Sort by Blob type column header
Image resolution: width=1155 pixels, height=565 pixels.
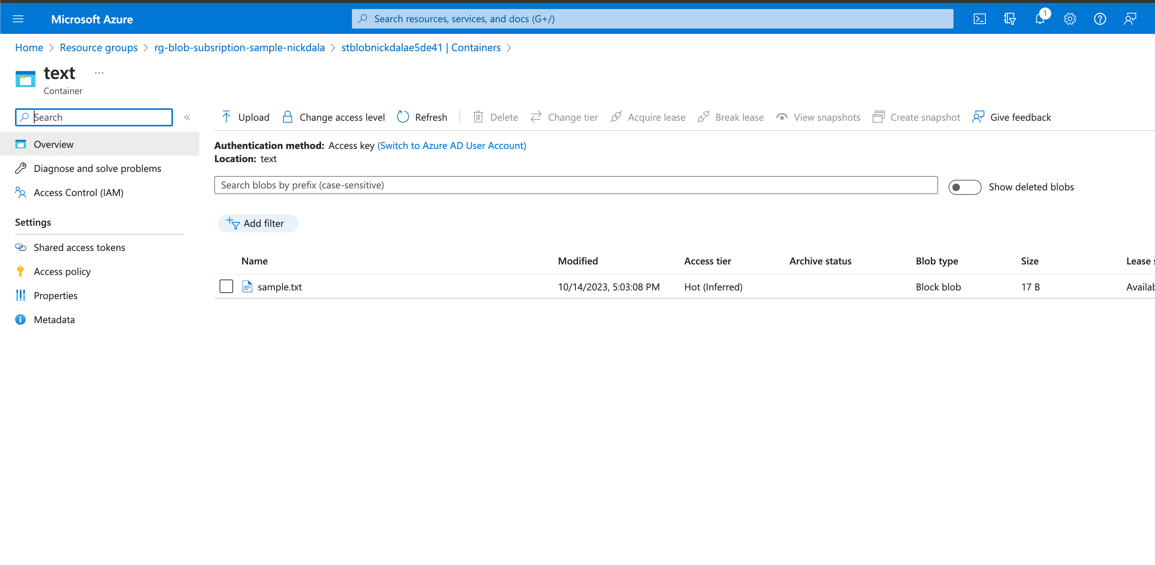tap(937, 261)
